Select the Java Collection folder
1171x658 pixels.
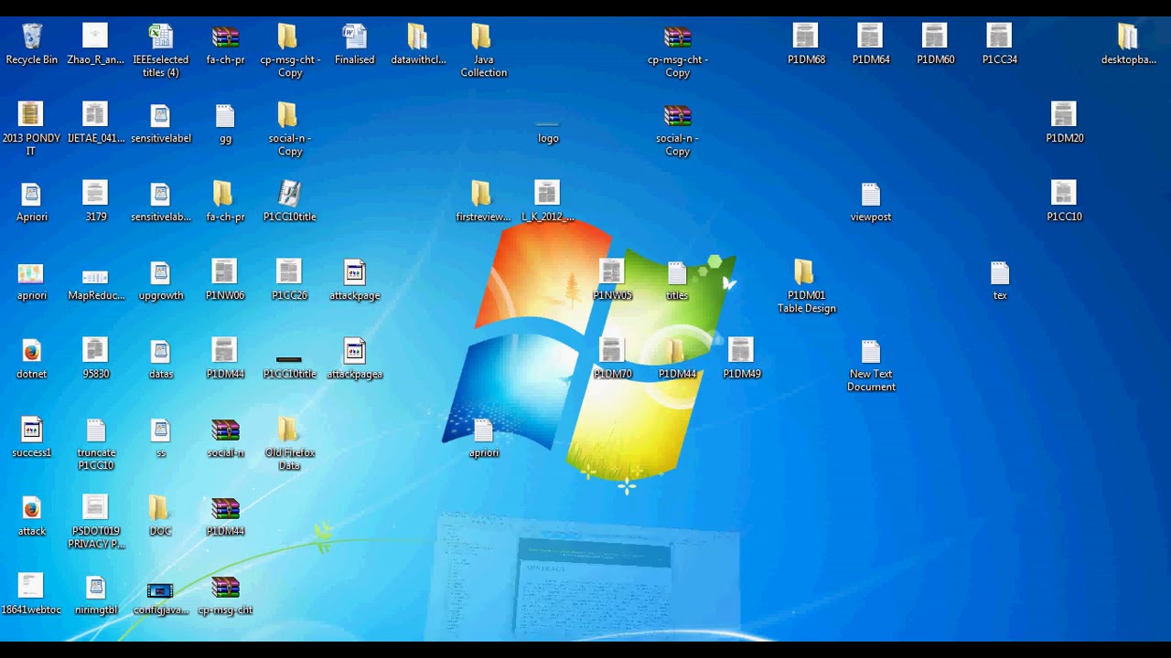coord(483,37)
